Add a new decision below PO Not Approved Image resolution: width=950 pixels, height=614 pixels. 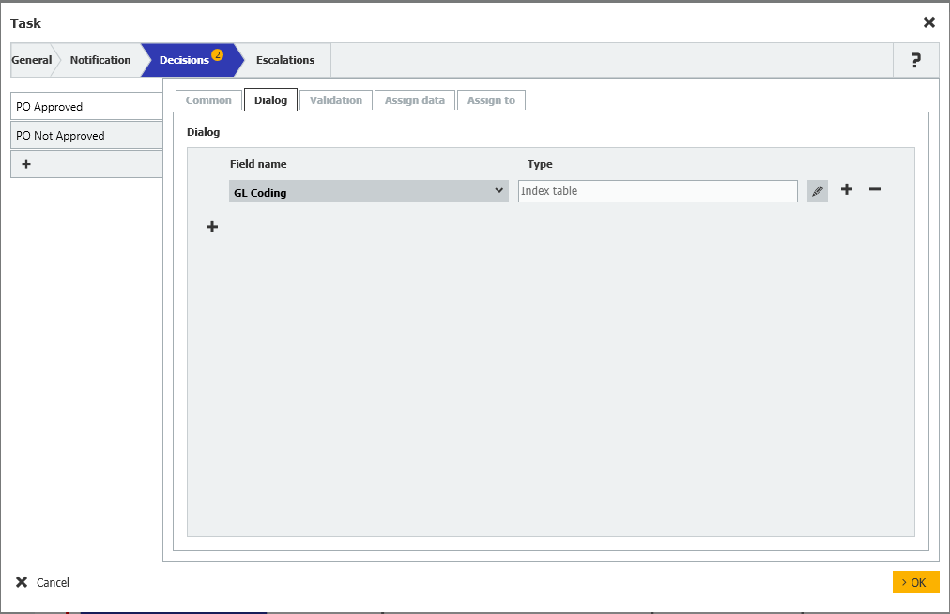[26, 164]
